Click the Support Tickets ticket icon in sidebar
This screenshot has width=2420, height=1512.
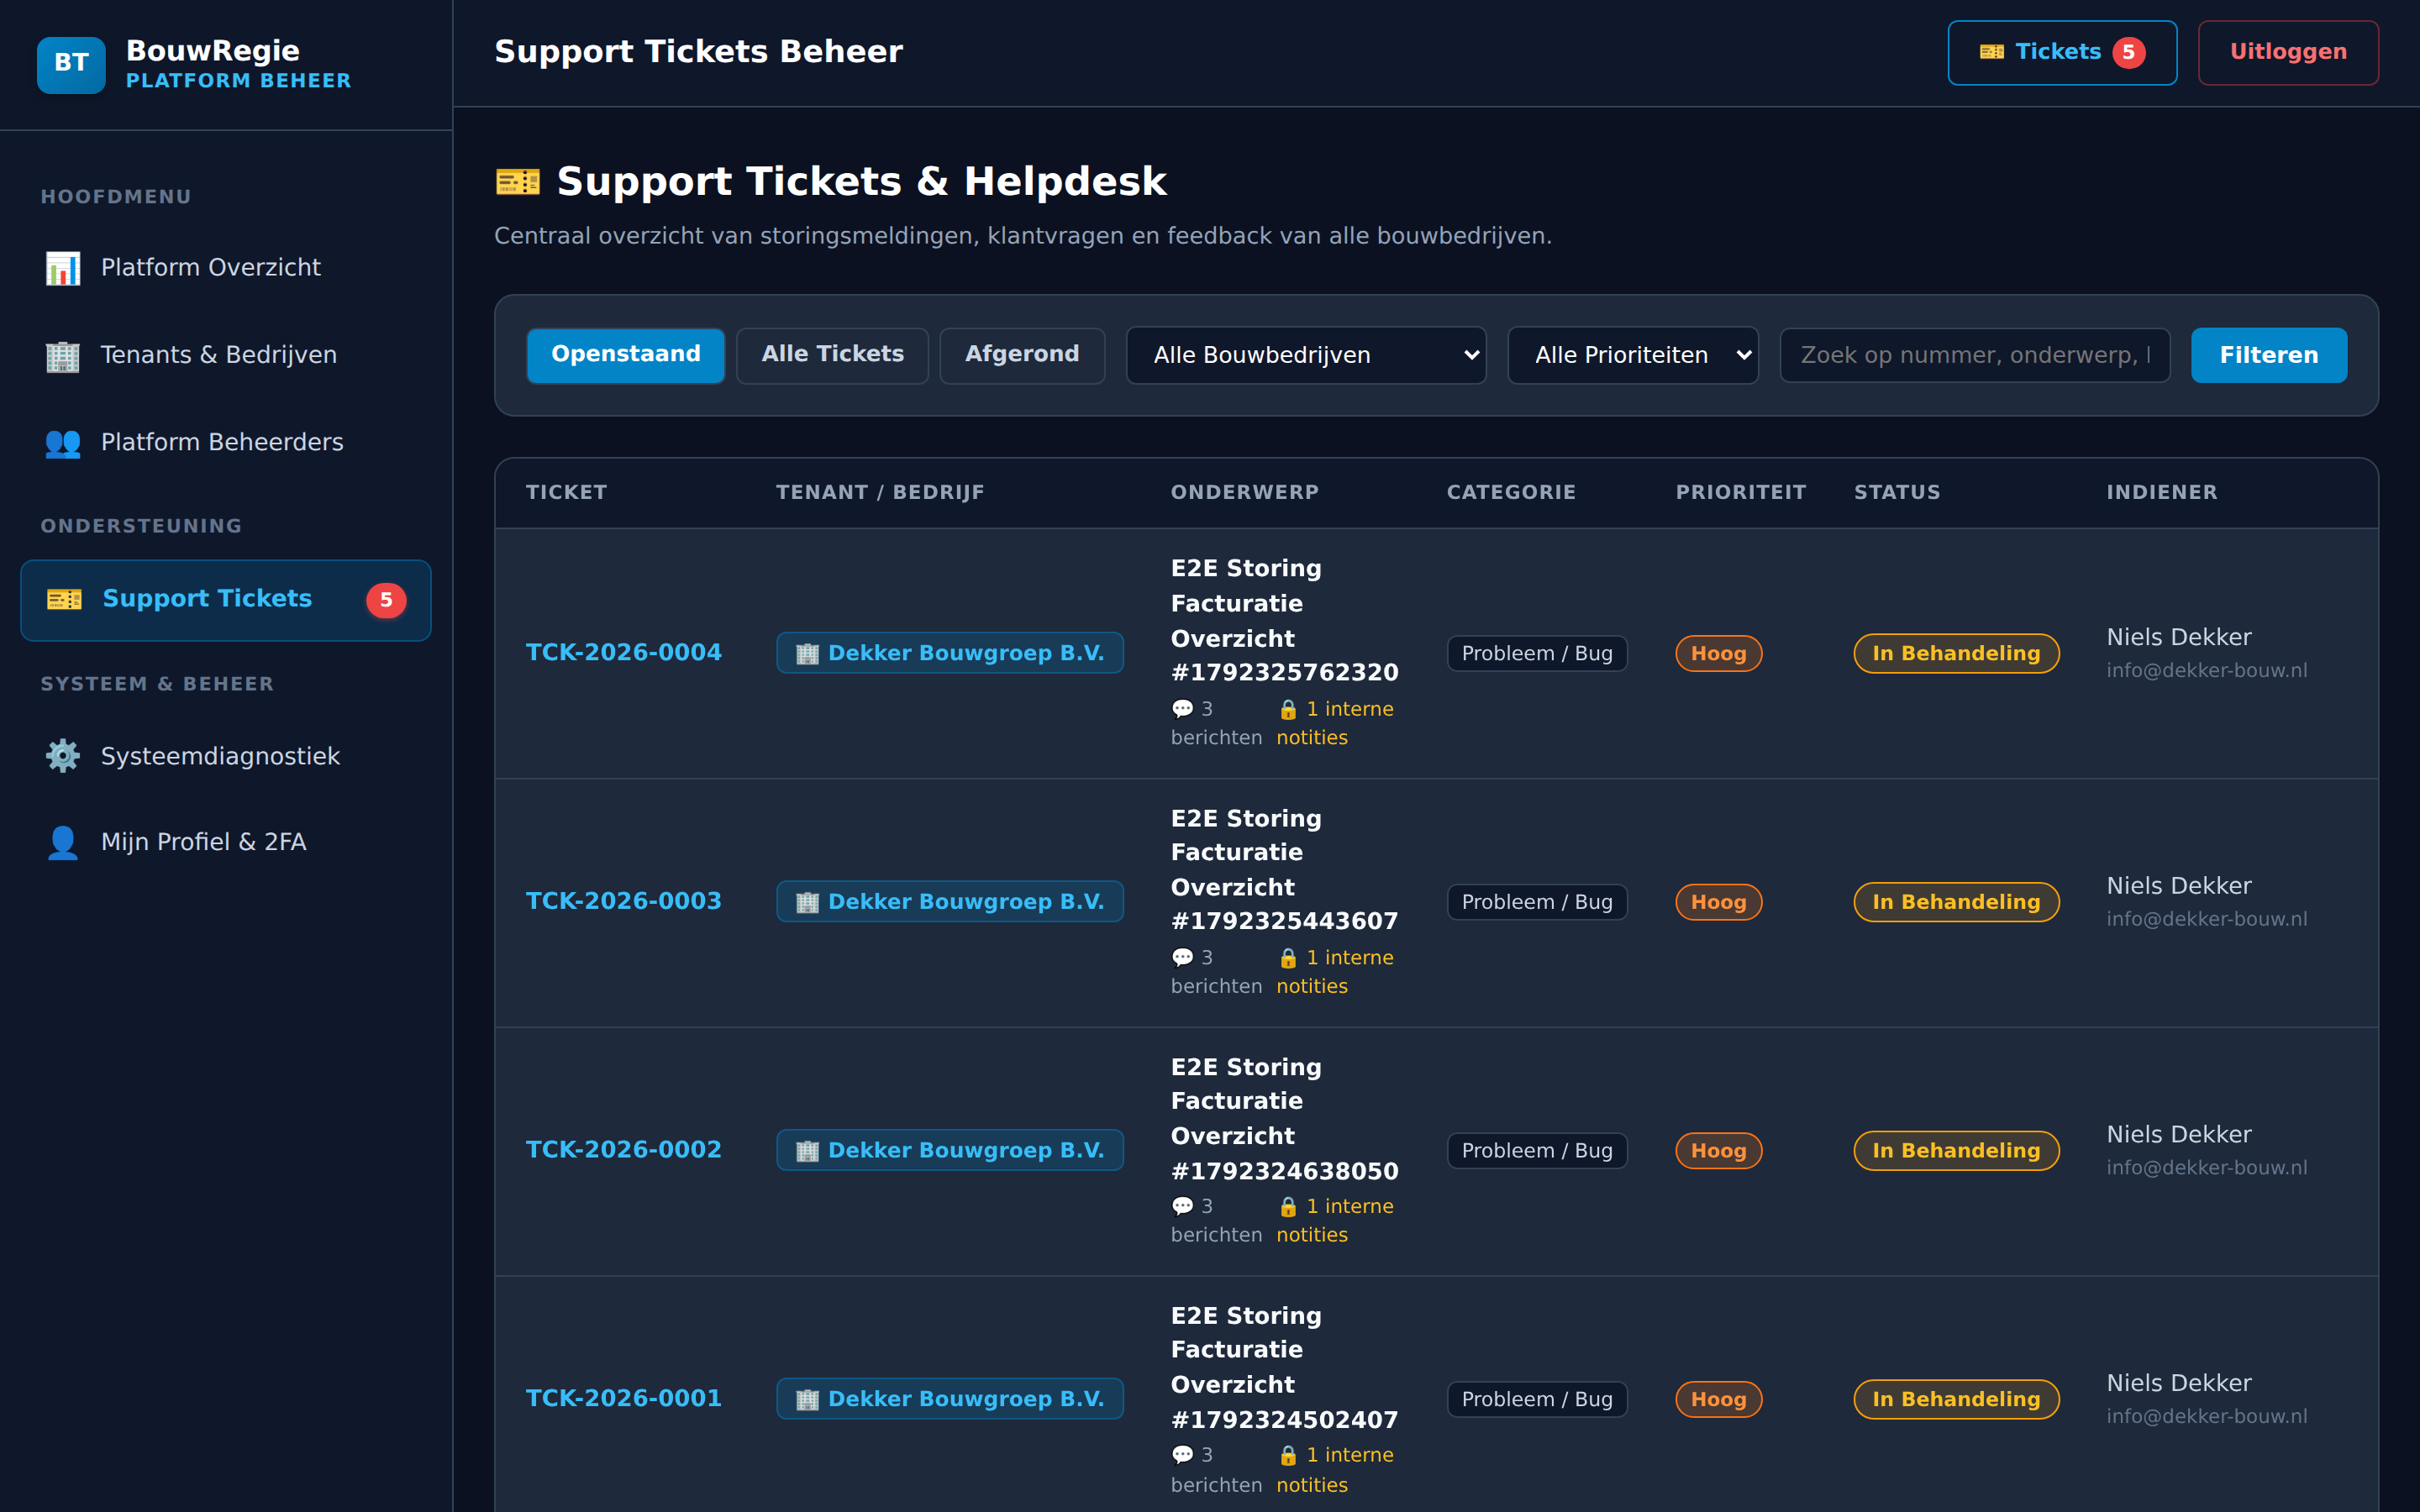tap(65, 599)
